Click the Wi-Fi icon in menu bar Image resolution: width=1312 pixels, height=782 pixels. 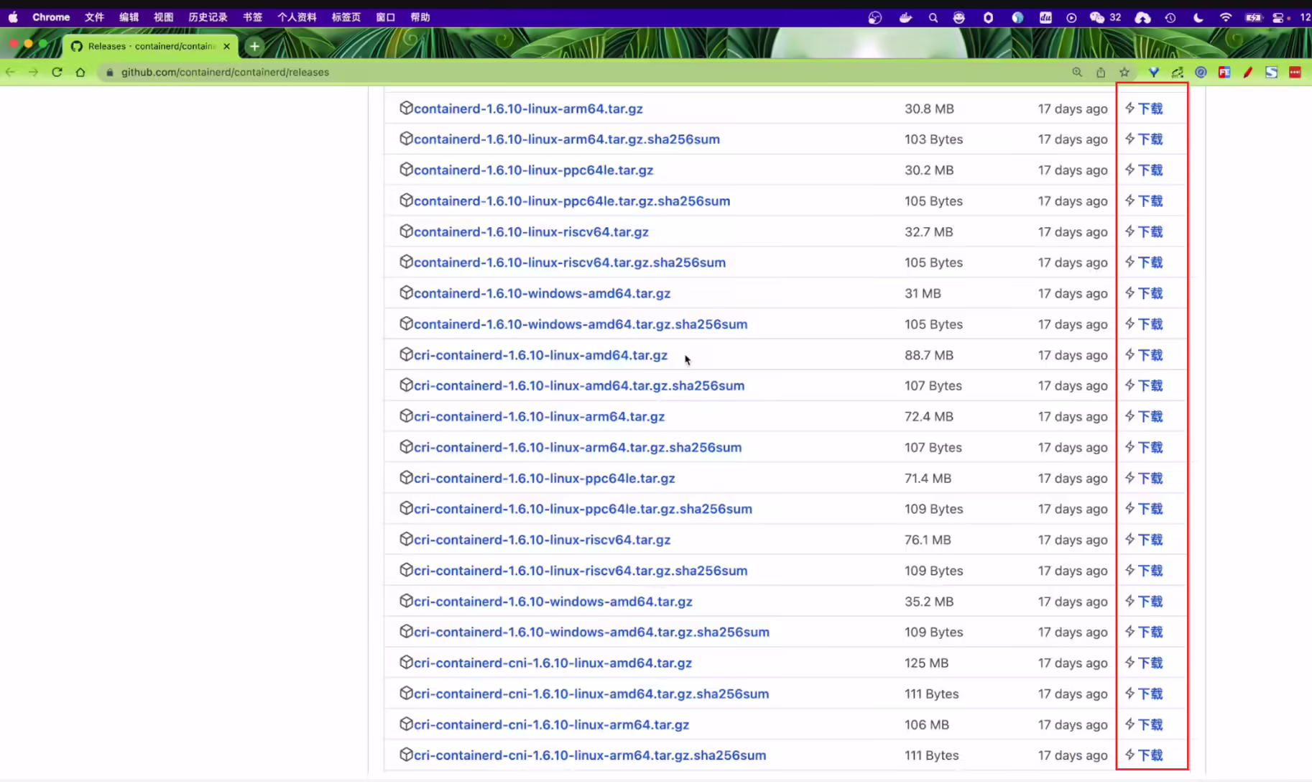click(x=1226, y=17)
